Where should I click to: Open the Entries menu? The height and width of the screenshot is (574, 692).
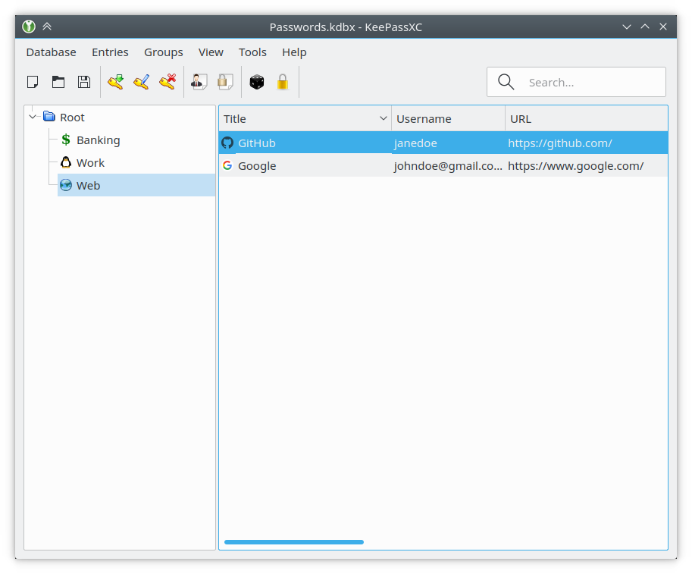(x=110, y=52)
